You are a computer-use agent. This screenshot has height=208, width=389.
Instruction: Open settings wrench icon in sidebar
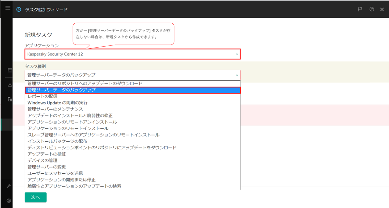pos(9,186)
